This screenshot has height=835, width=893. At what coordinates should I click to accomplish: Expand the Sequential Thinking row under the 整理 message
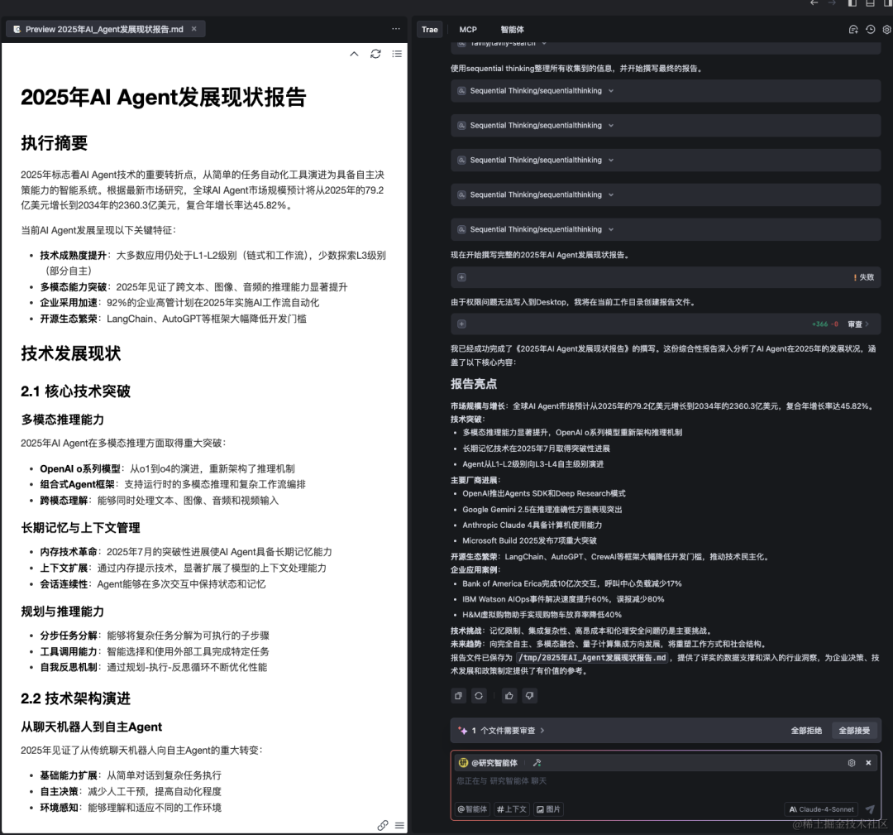pos(665,91)
